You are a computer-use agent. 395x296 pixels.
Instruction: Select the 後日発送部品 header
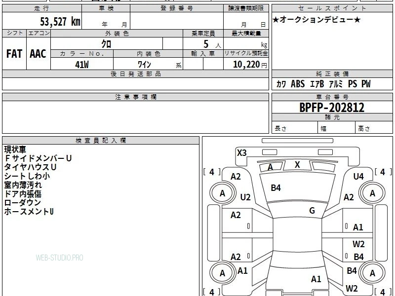(x=135, y=74)
